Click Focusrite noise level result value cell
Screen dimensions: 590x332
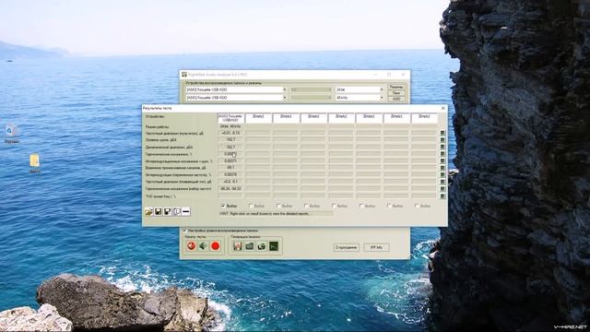pyautogui.click(x=230, y=139)
